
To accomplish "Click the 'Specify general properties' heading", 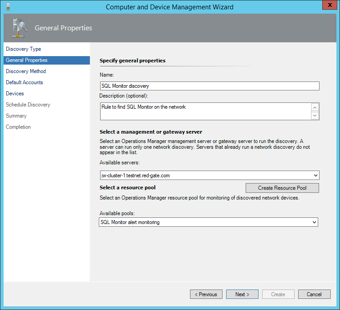I will [x=133, y=61].
